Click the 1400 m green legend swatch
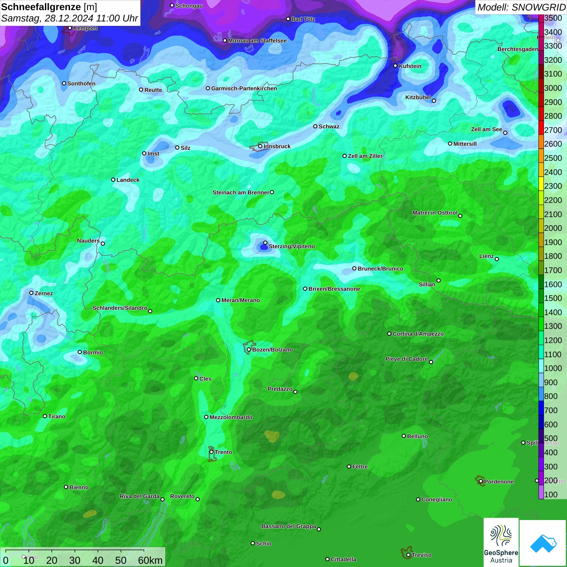 (541, 310)
